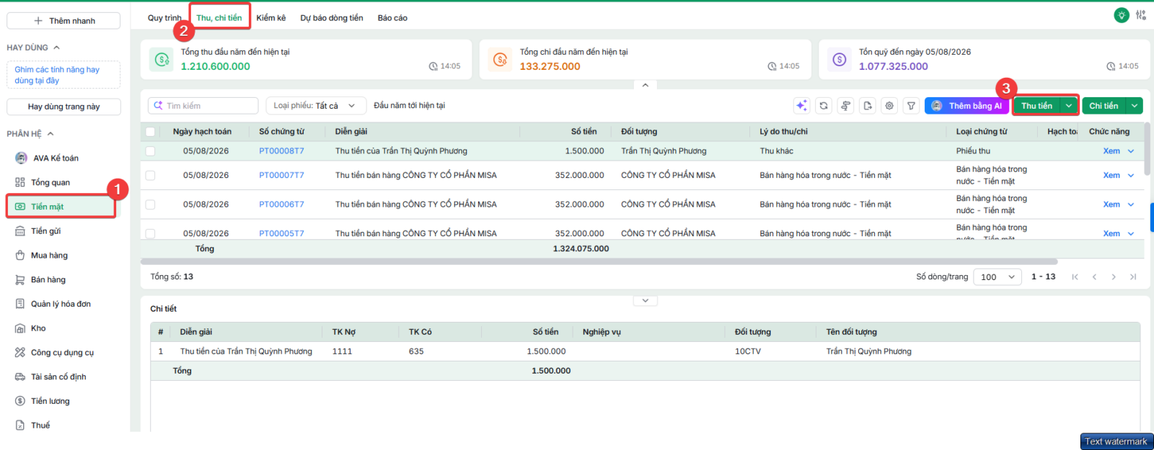Switch to Kiểm kê tab

(271, 18)
